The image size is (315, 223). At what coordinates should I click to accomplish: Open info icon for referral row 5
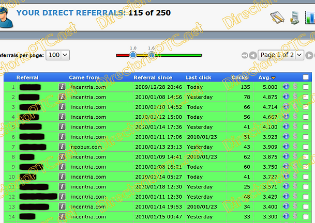(62, 126)
